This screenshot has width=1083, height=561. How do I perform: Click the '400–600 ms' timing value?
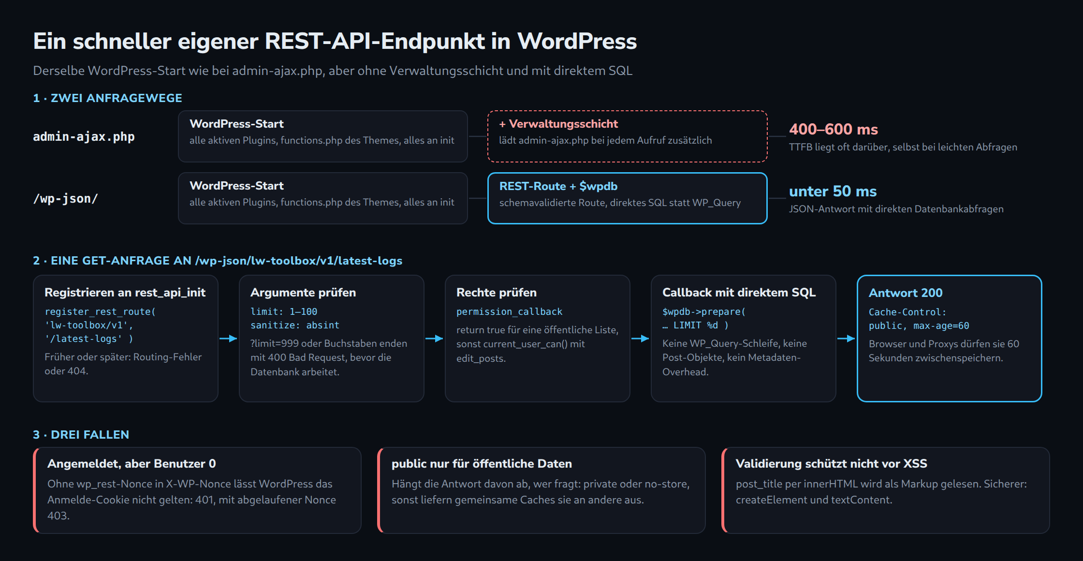pos(833,129)
